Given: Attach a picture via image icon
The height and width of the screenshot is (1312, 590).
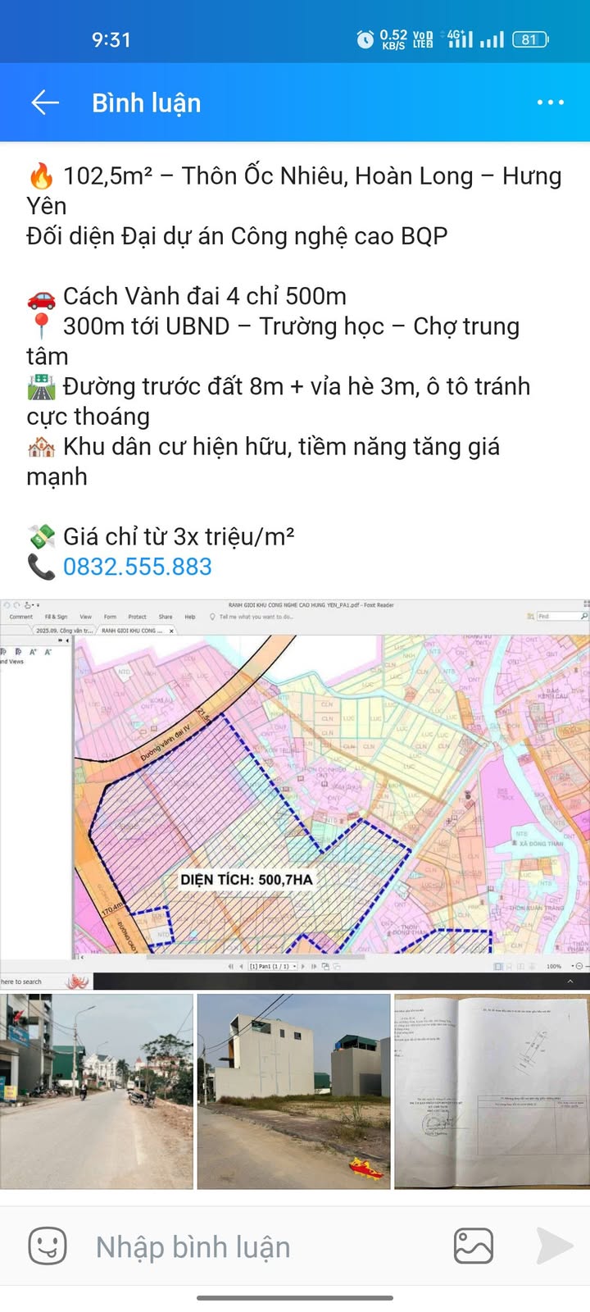Looking at the screenshot, I should click(474, 1246).
